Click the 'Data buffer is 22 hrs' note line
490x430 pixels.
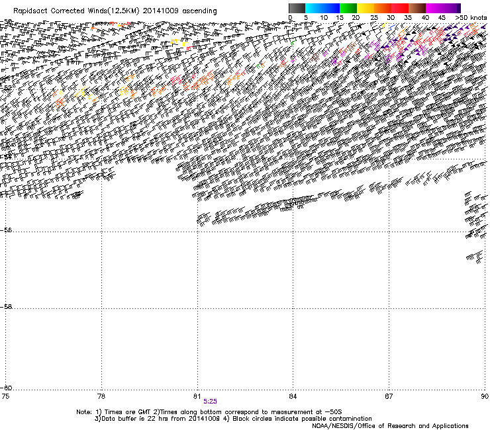coord(233,419)
